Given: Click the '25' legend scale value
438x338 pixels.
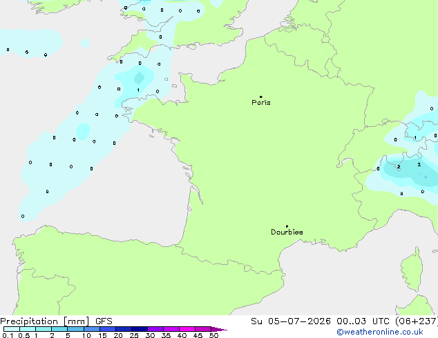Looking at the screenshot, I should (134, 335).
